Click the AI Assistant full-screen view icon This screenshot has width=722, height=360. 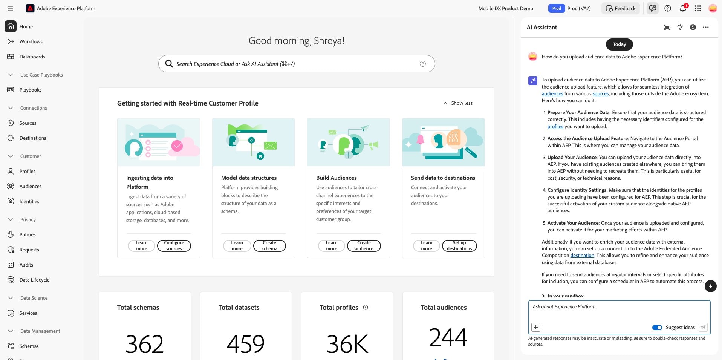[x=667, y=27]
